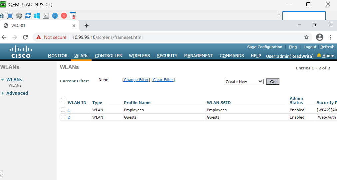Open the keyboard key icon
Viewport: 337px width, 180px height.
point(46,16)
